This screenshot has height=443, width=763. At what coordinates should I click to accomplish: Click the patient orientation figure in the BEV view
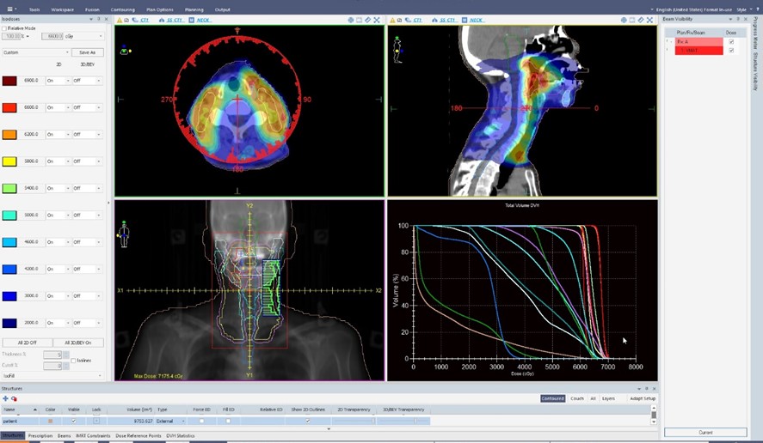tap(124, 234)
